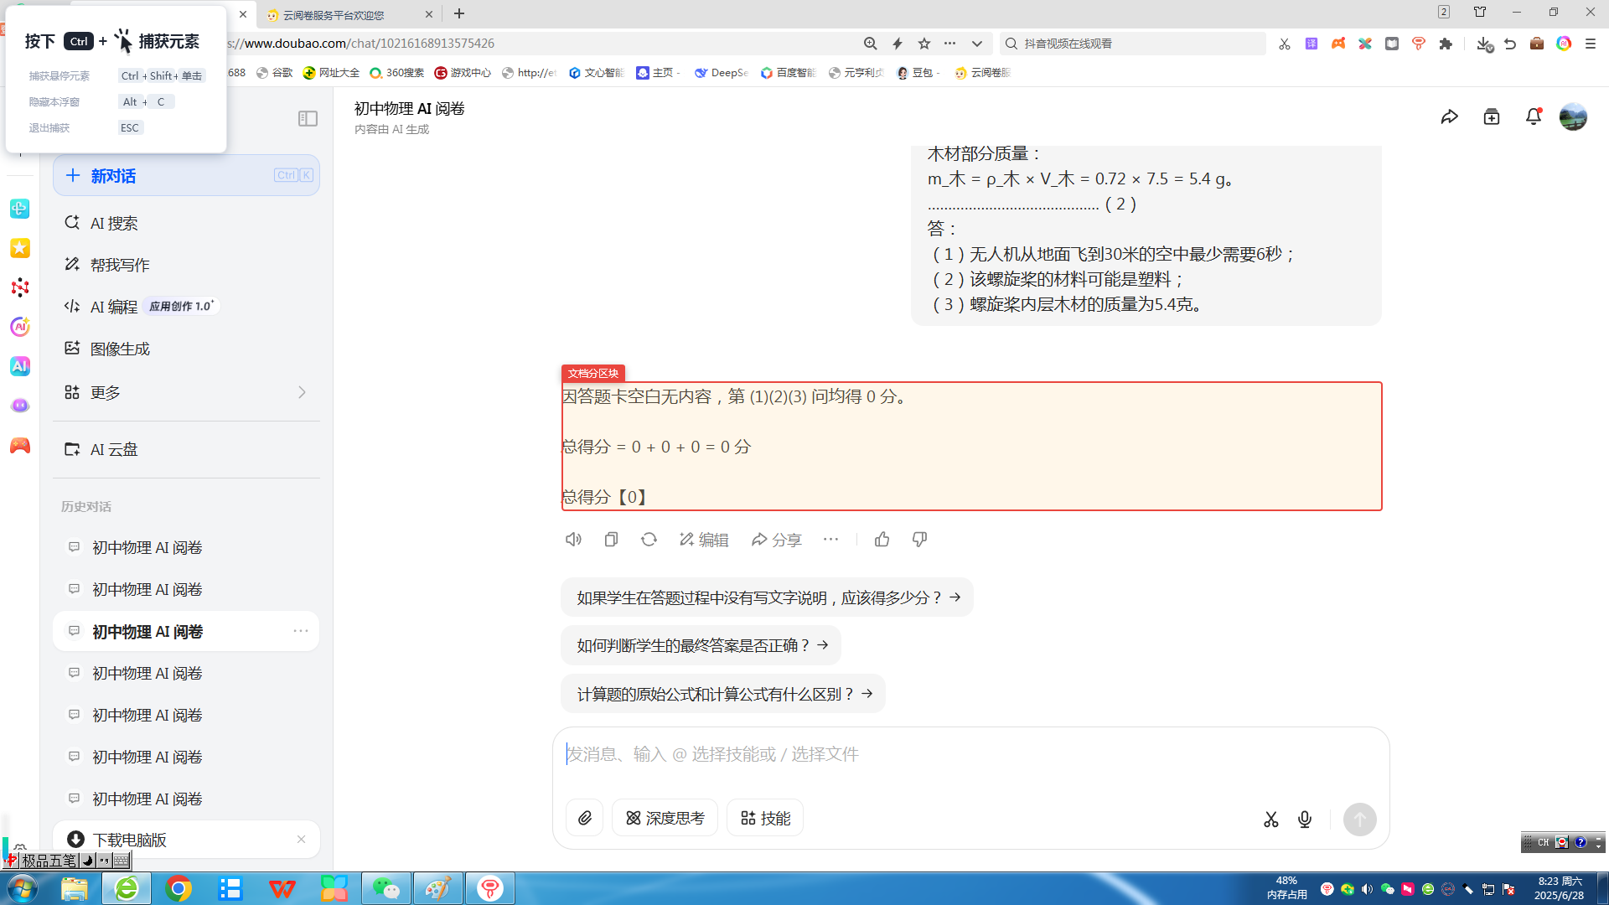Give the response a thumbs down
The height and width of the screenshot is (905, 1609).
click(919, 540)
